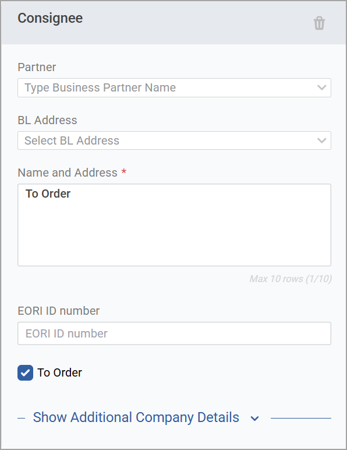347x450 pixels.
Task: Expand the chevron beside Additional Company Details
Action: [x=254, y=419]
